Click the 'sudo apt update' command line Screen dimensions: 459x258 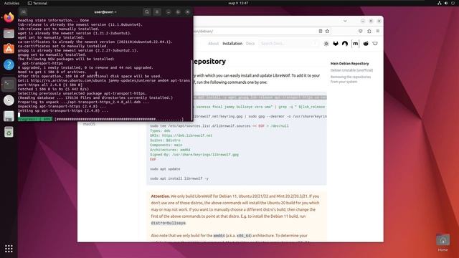pos(165,169)
